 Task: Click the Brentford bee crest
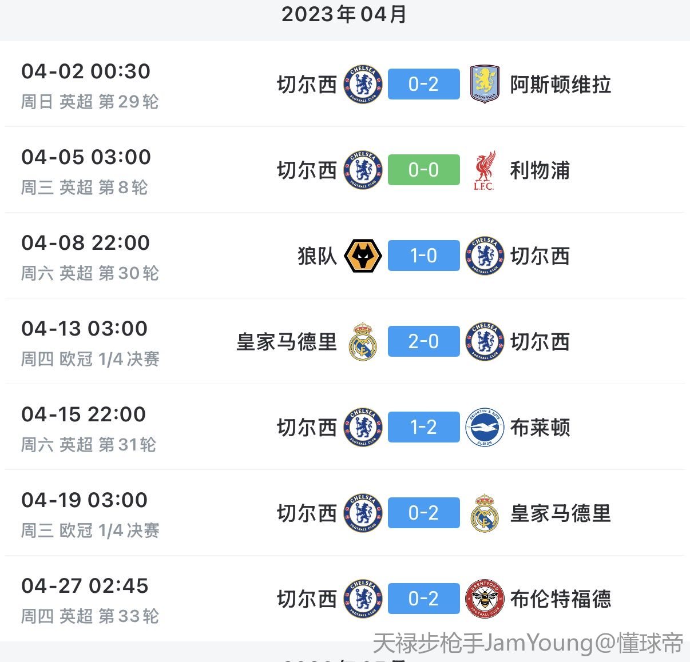[484, 599]
